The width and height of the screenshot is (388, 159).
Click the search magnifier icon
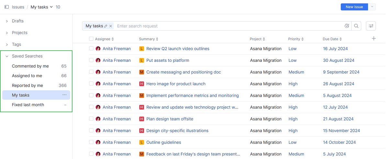coord(356,26)
